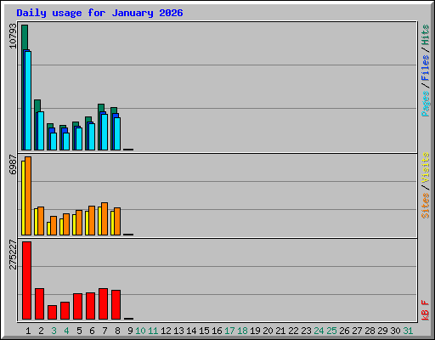Click the chart title 'Daily usage for January 2026'
The image size is (435, 340).
pyautogui.click(x=99, y=13)
